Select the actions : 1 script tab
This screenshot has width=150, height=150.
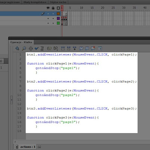click(x=26, y=147)
